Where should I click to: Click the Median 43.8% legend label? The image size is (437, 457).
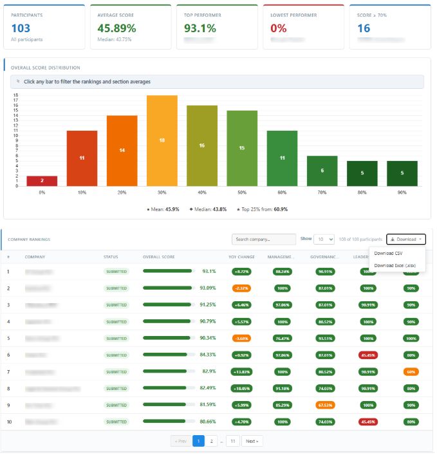(x=208, y=209)
